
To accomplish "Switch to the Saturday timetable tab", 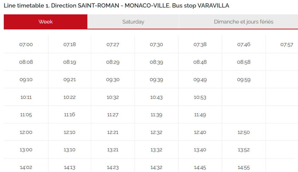I will [x=133, y=21].
